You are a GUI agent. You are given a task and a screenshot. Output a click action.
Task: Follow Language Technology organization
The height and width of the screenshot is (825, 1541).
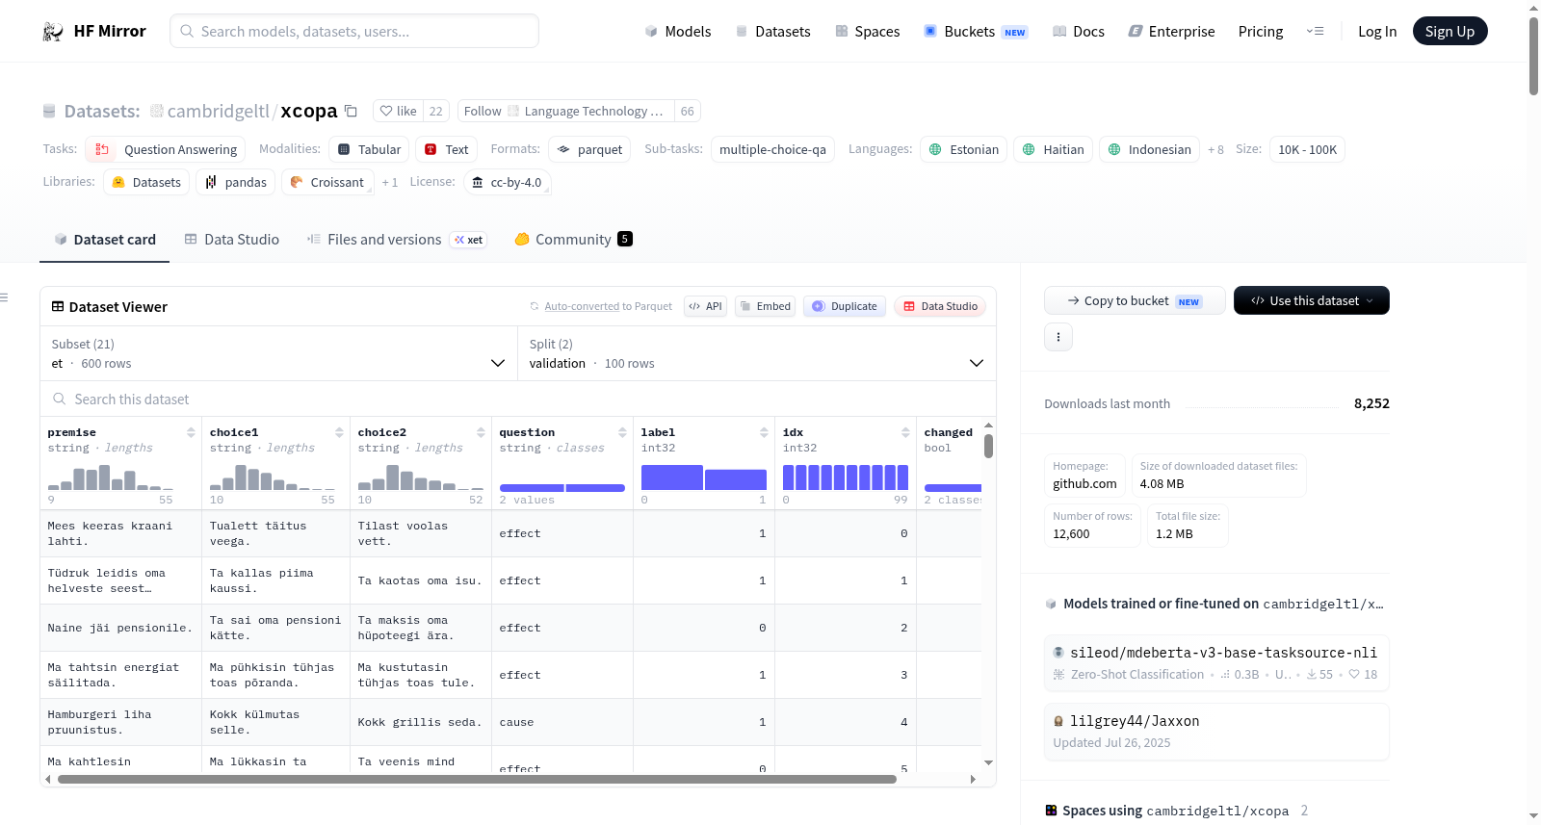[566, 112]
